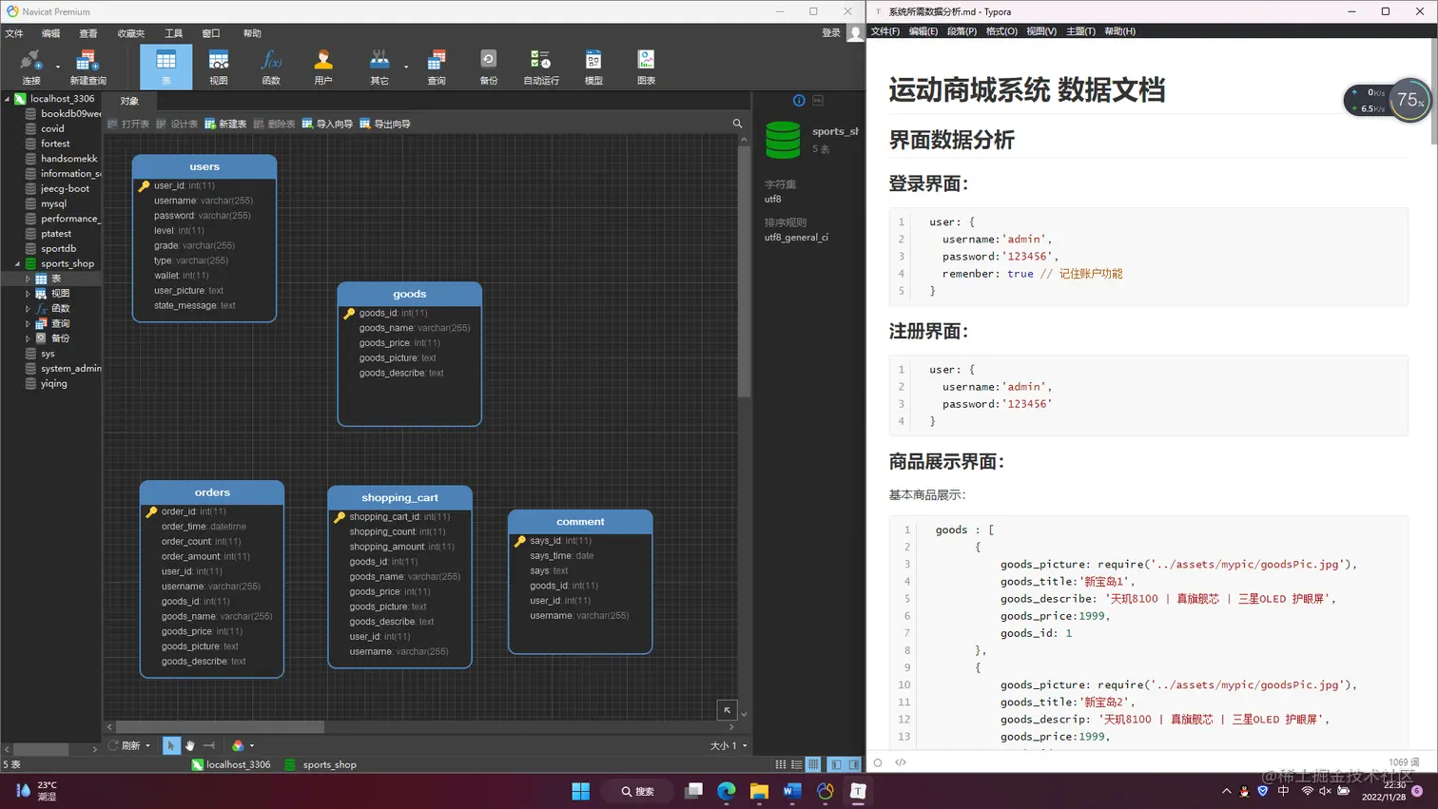Click the 其它 (Others) toolbar icon
This screenshot has width=1438, height=809.
[379, 67]
